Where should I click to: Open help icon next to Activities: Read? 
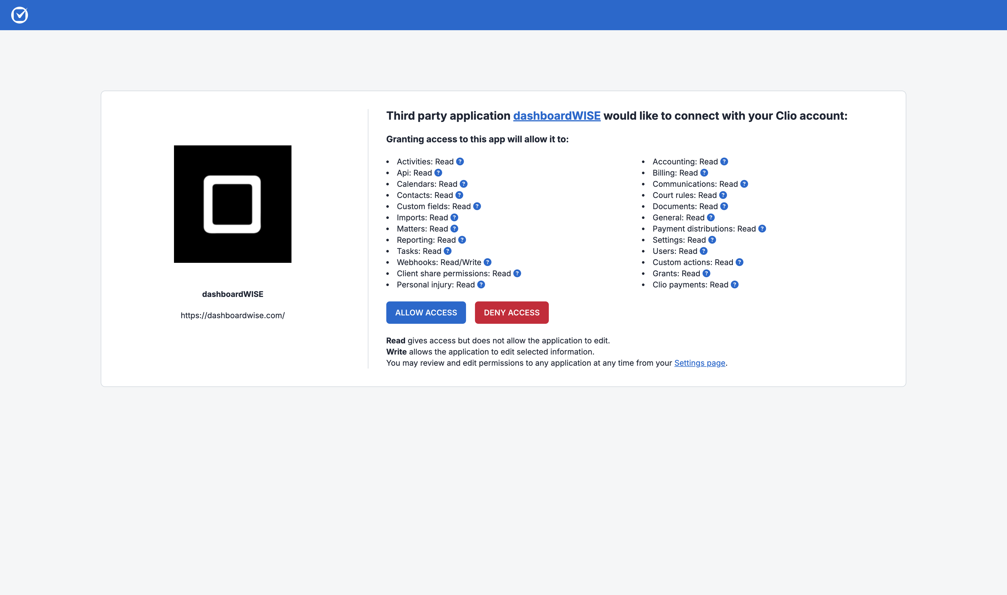[460, 162]
